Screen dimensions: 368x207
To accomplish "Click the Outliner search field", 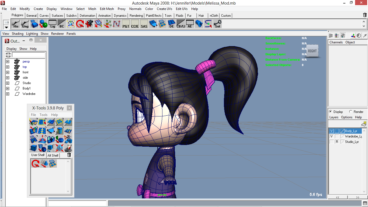I will click(x=29, y=55).
